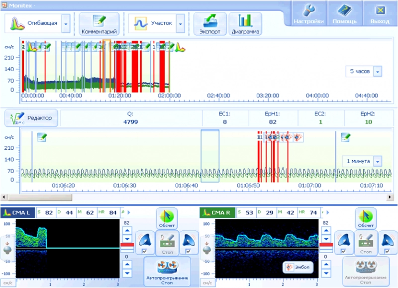398x288 pixels.
Task: Toggle left speaker checkbox in CMA R panel
Action: (x=343, y=252)
